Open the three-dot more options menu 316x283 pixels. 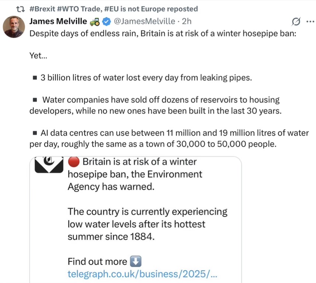pos(310,21)
